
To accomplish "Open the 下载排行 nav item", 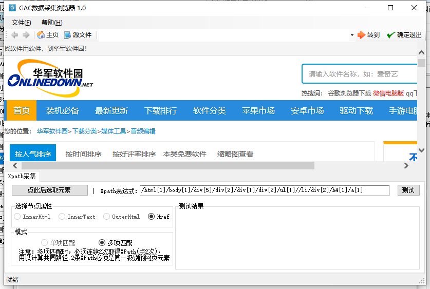I will (x=160, y=110).
